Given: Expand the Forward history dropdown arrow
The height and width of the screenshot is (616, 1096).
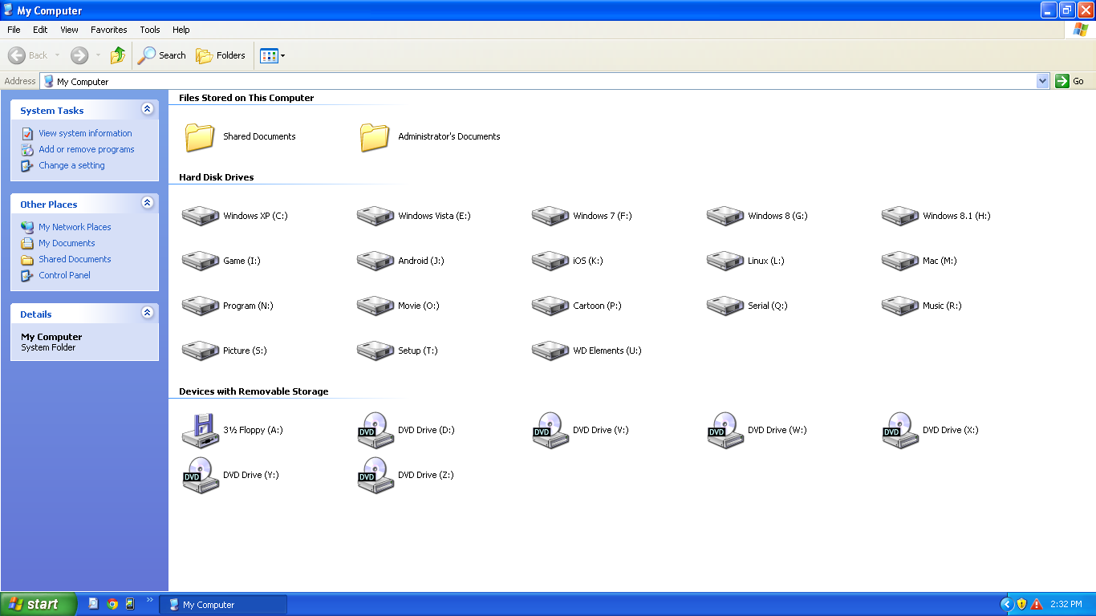Looking at the screenshot, I should [x=99, y=55].
